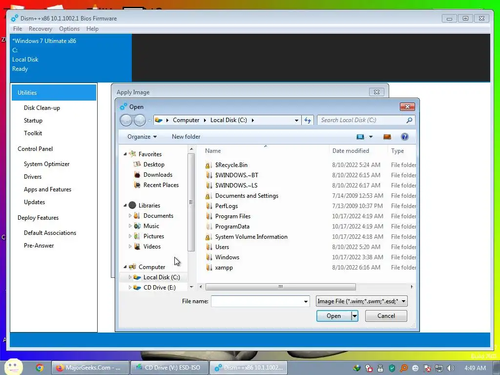Open the views options dropdown arrow
The width and height of the screenshot is (500, 375).
click(371, 137)
